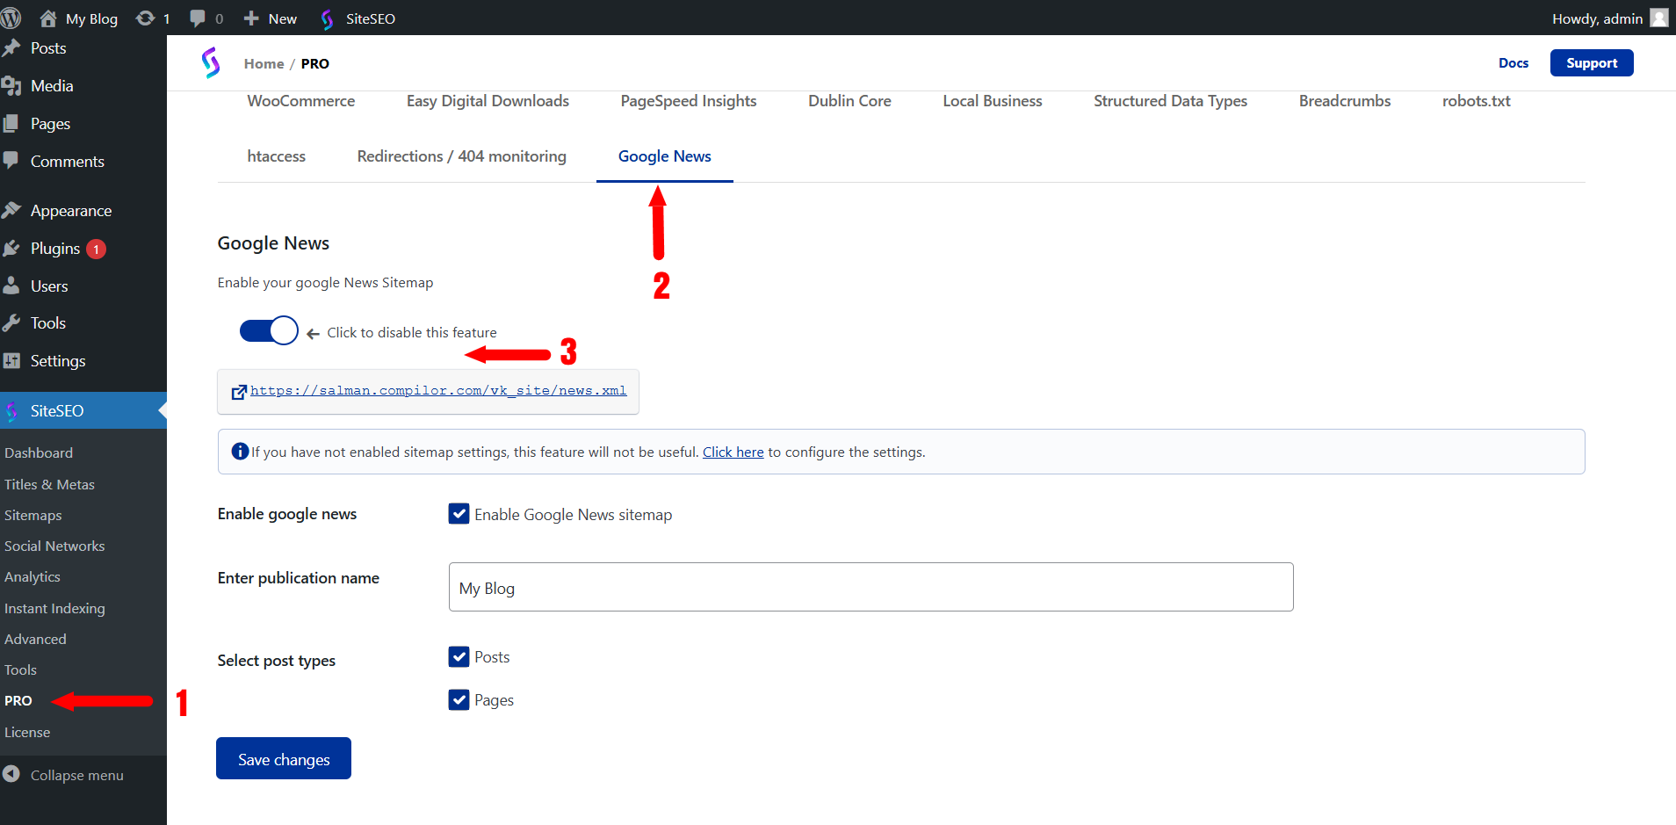Open the updates icon in admin bar

145,18
